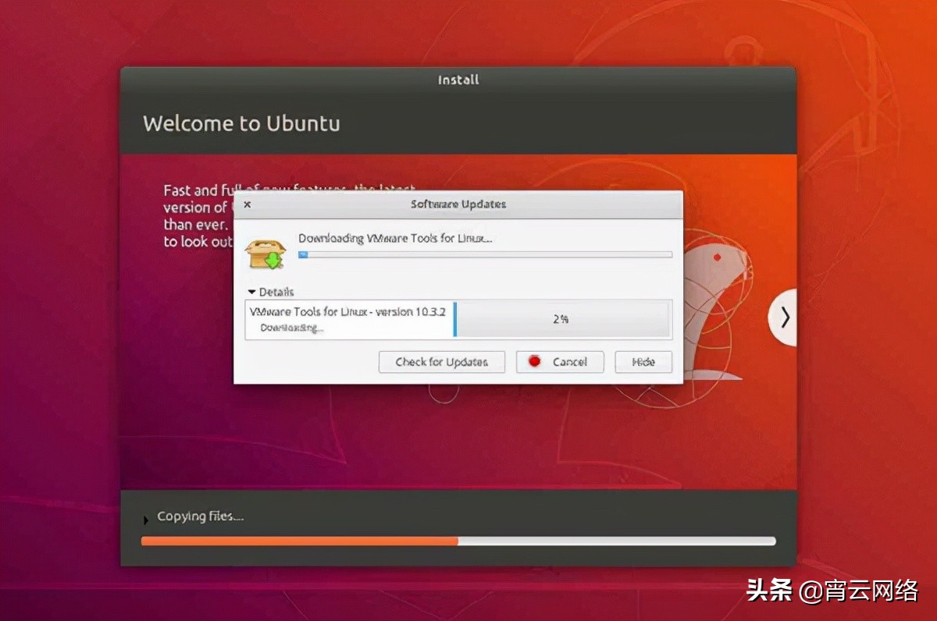Expand the Copying files details arrow

tap(145, 520)
